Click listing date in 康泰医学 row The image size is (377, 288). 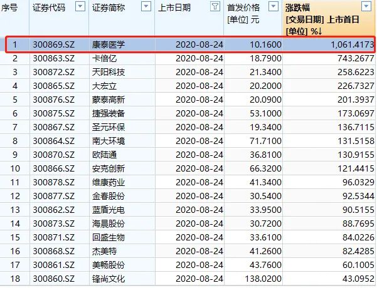coord(199,44)
